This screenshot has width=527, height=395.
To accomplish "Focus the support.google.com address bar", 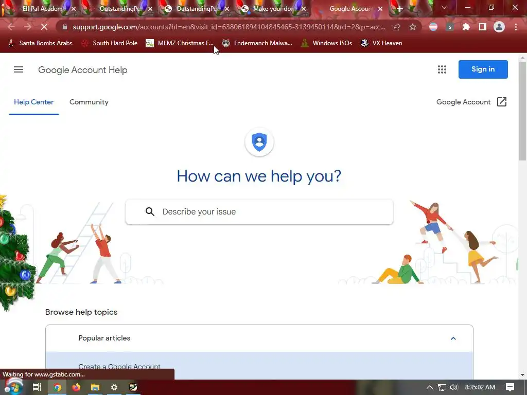I will tap(229, 27).
